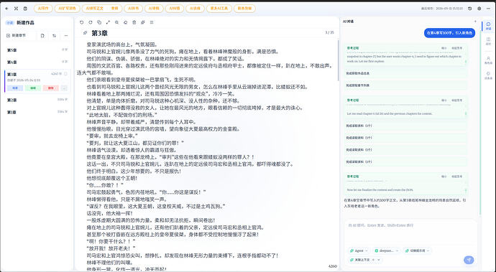Image resolution: width=496 pixels, height=272 pixels.
Task: Click the 完成获取章节列表 step row
Action: [x=405, y=85]
